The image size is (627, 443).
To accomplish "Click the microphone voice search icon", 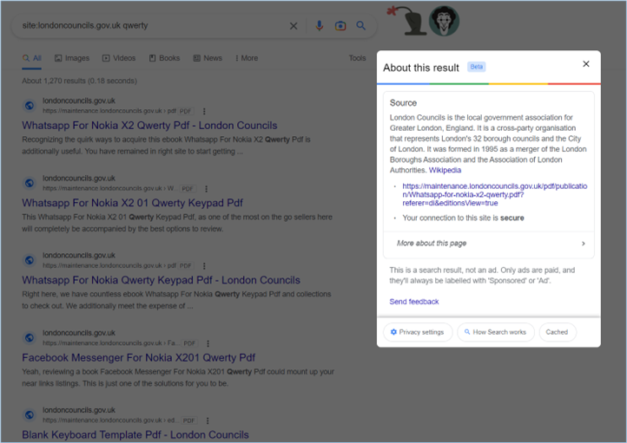I will (x=319, y=26).
